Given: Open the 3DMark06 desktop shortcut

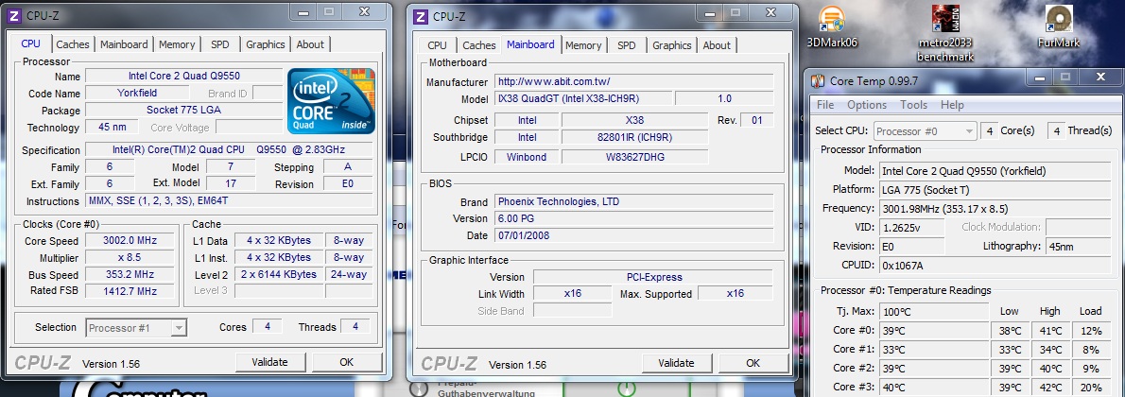Looking at the screenshot, I should [832, 27].
